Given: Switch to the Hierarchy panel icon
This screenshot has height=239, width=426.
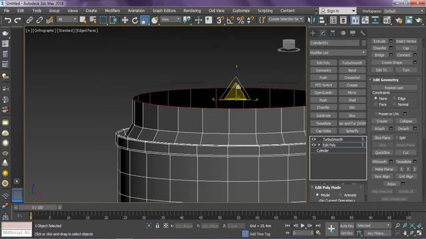Looking at the screenshot, I should point(333,33).
